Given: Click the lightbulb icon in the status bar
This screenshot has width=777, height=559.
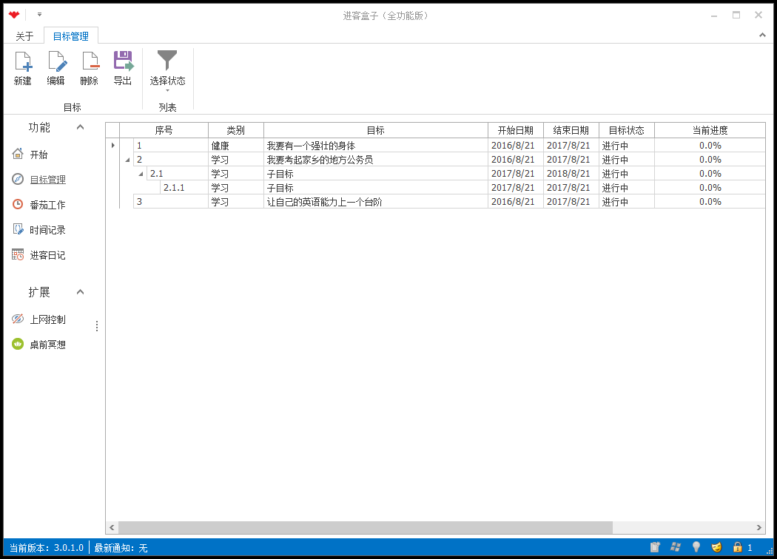Looking at the screenshot, I should pos(696,547).
